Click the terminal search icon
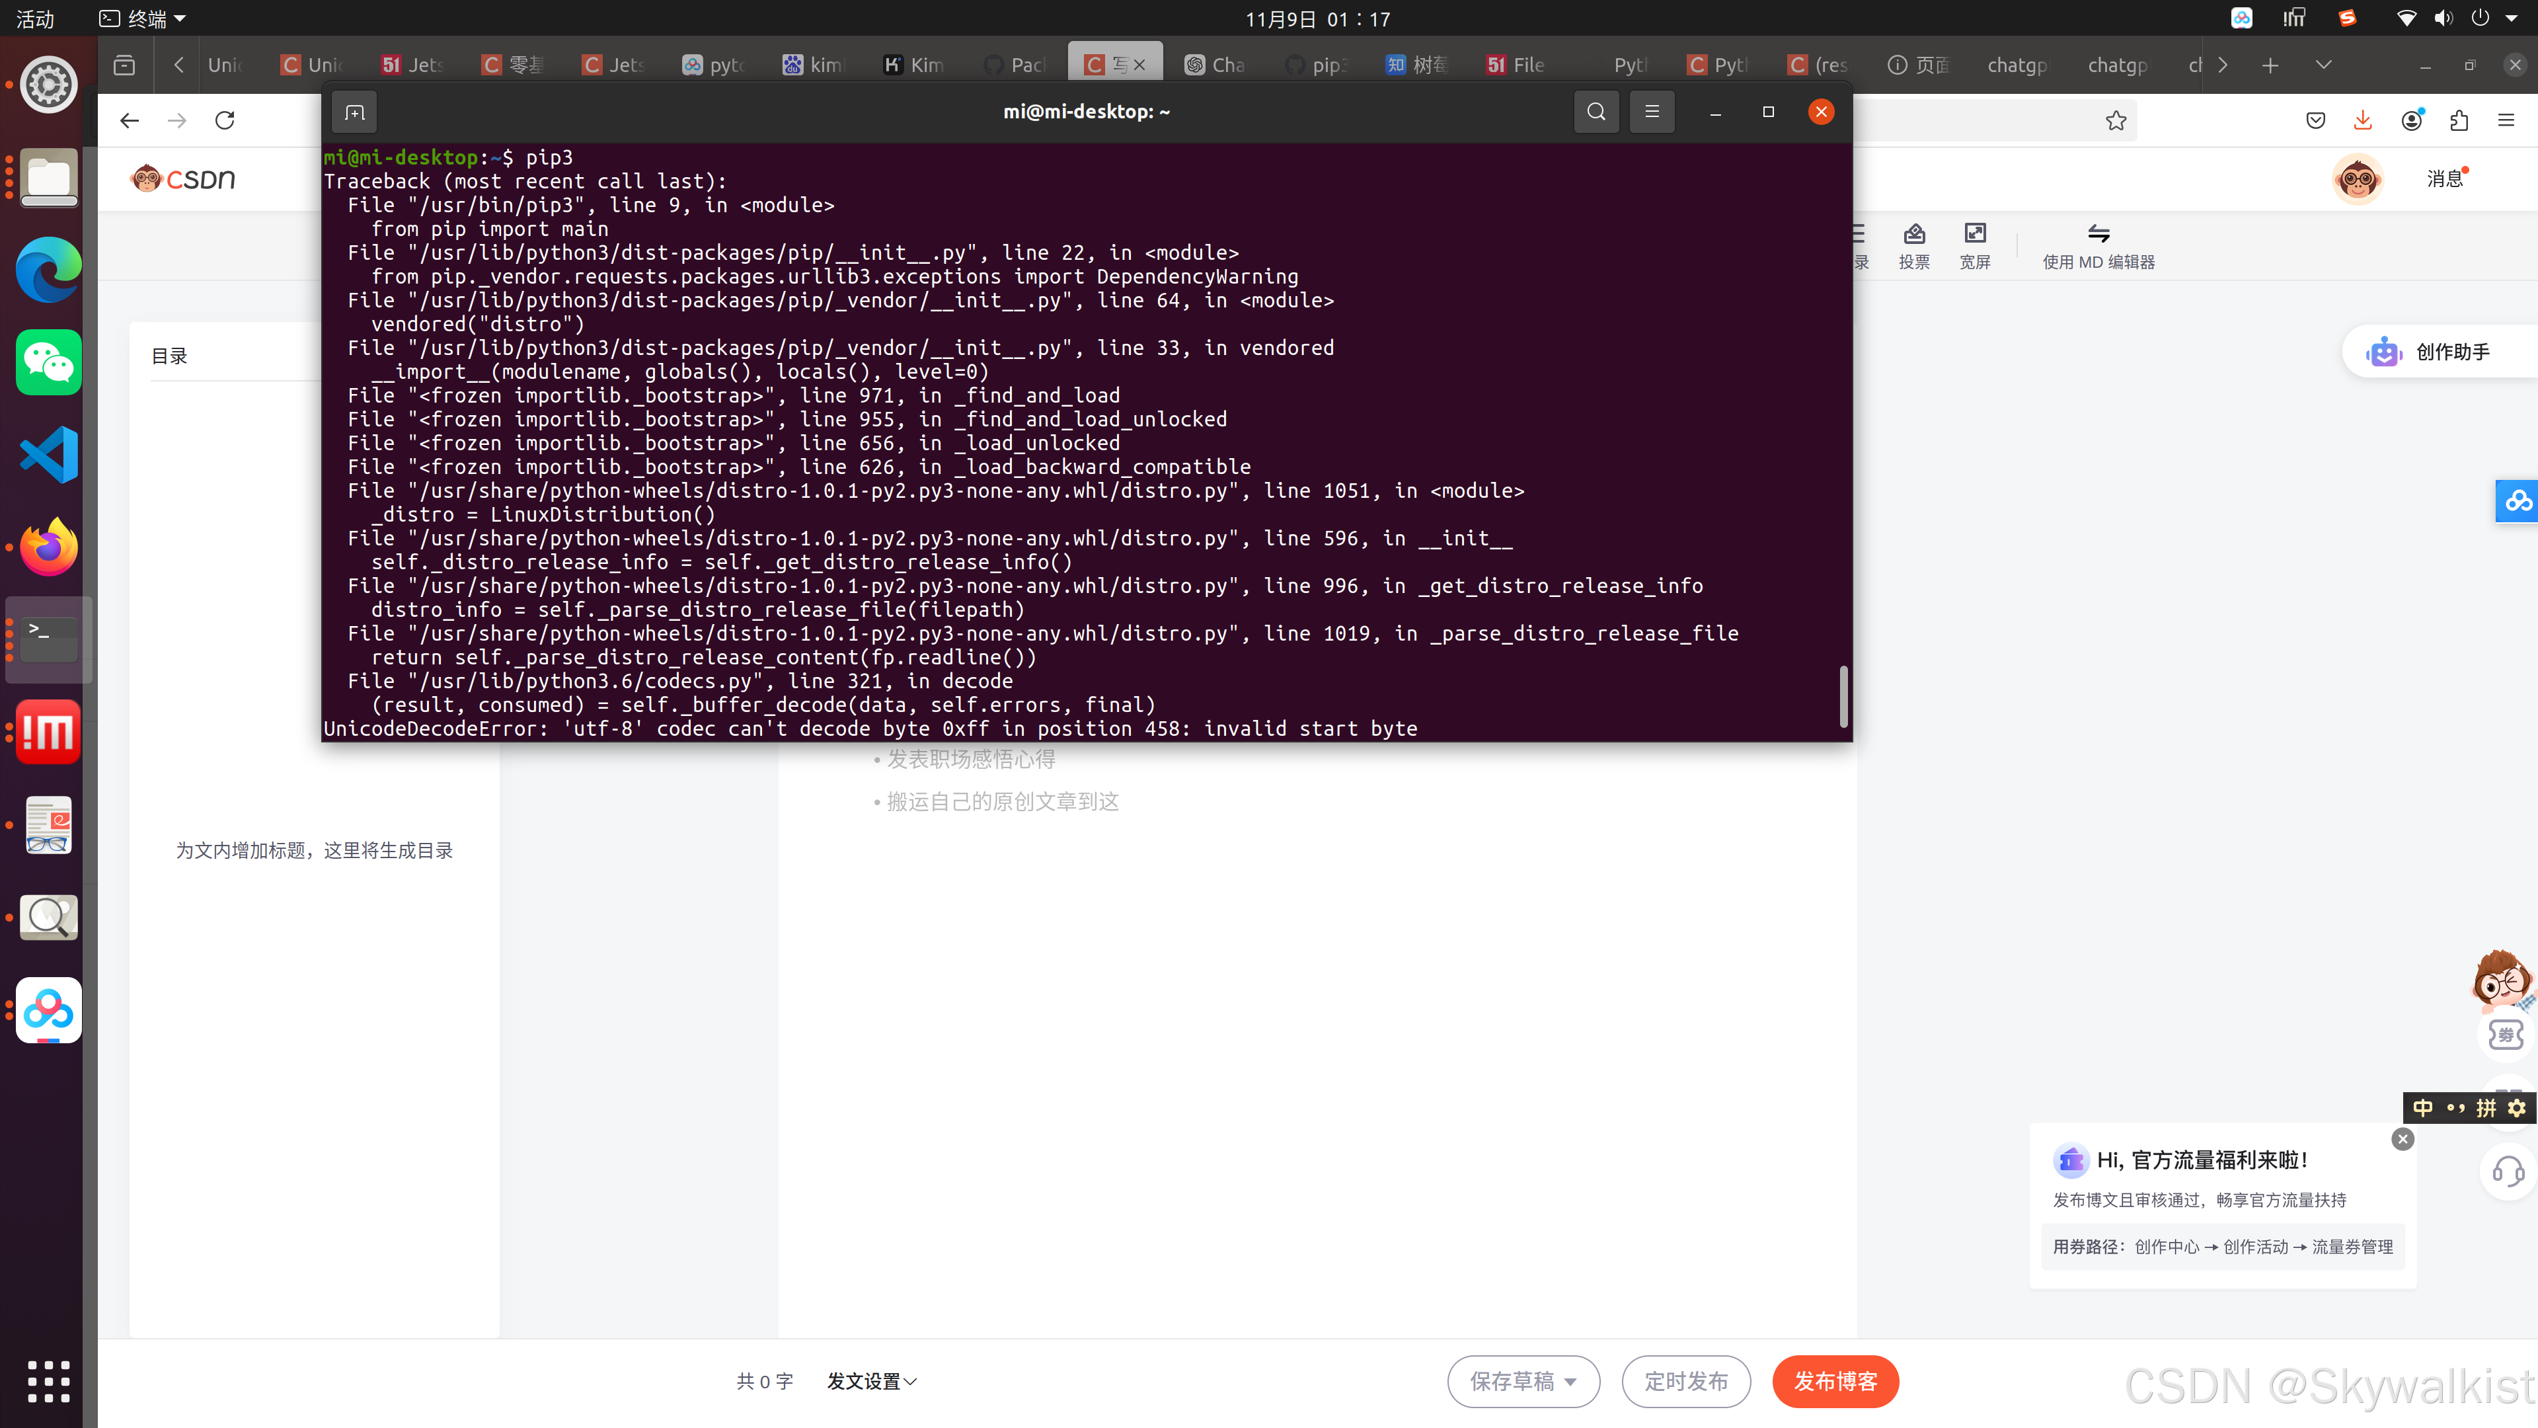This screenshot has width=2538, height=1428. (x=1596, y=111)
